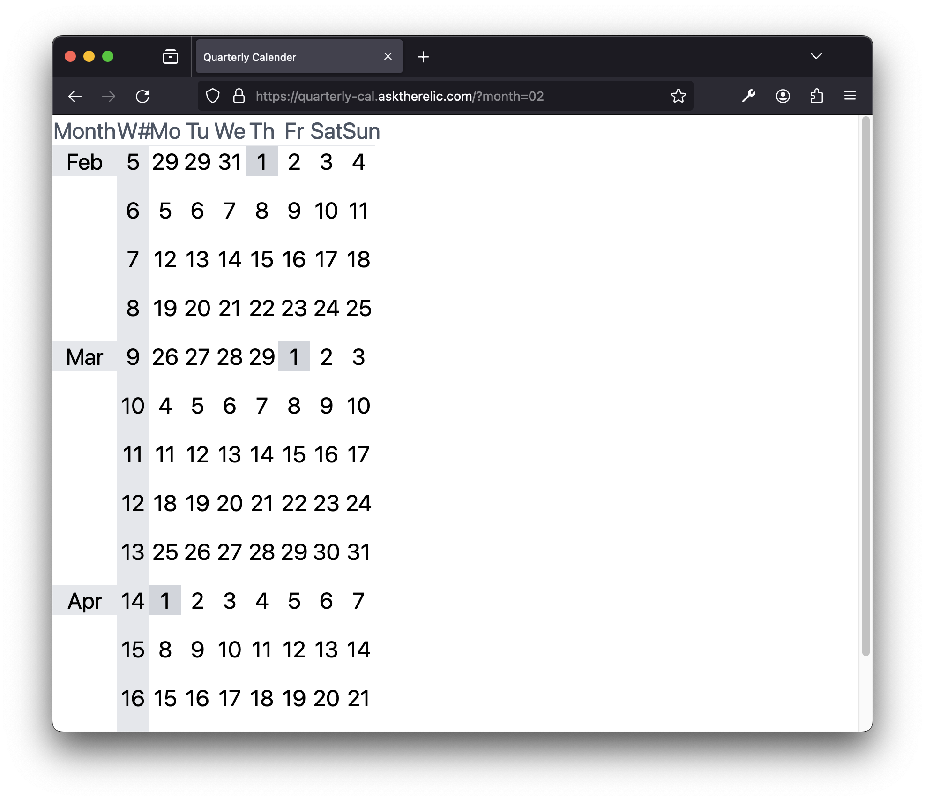This screenshot has width=925, height=801.
Task: Click the Firefox View icon
Action: 170,57
